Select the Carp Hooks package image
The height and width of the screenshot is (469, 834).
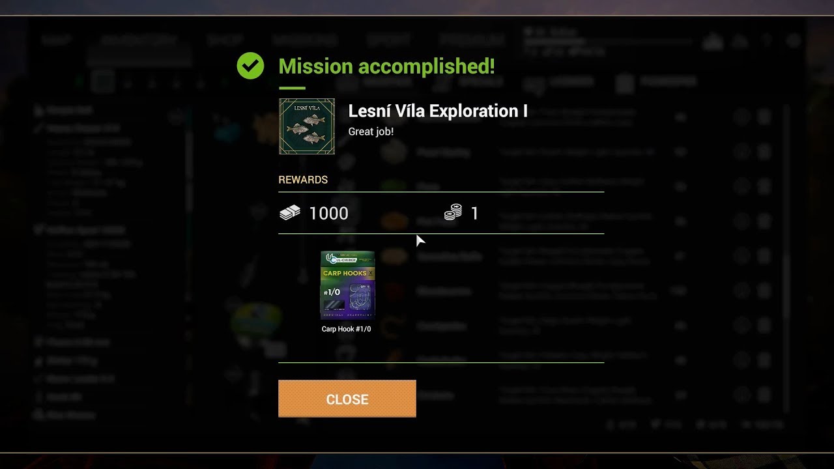click(x=347, y=285)
